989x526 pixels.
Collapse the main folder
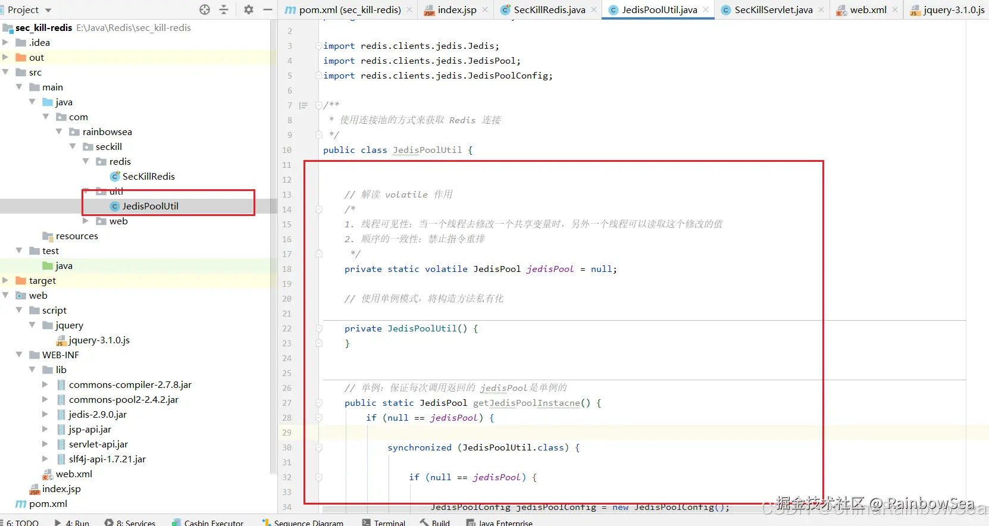(19, 87)
